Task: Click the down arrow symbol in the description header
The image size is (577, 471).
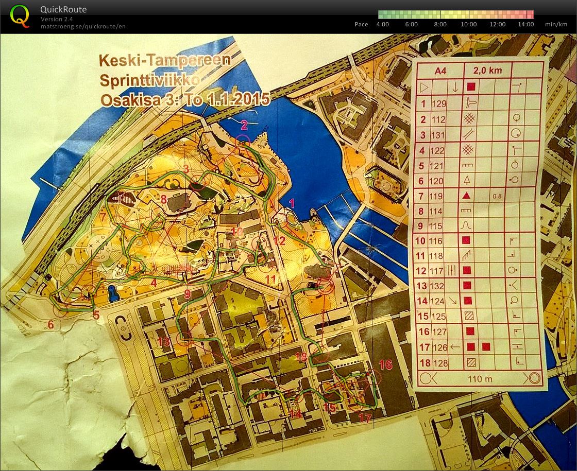Action: 455,86
